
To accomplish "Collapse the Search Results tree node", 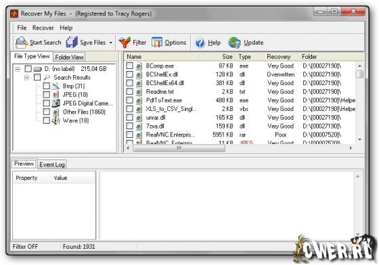I will [x=26, y=78].
